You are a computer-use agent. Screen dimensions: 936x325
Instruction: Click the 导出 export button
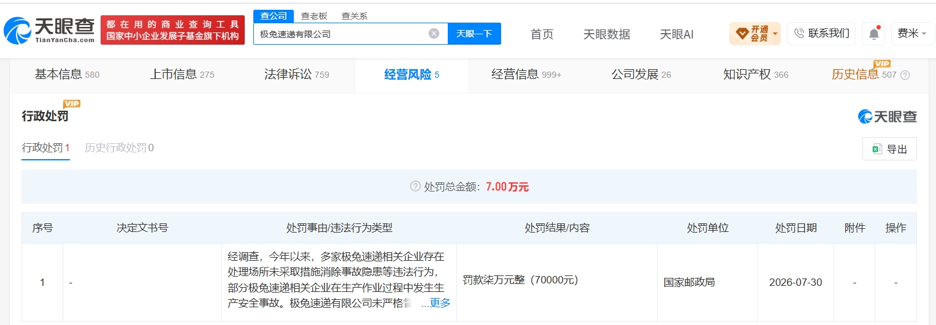pyautogui.click(x=889, y=149)
